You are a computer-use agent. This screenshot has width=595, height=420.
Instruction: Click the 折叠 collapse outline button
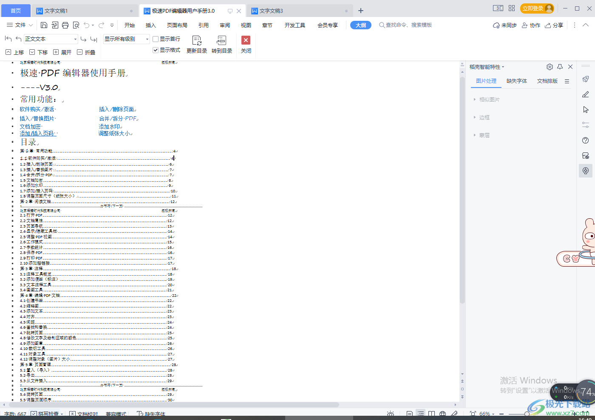pos(86,52)
